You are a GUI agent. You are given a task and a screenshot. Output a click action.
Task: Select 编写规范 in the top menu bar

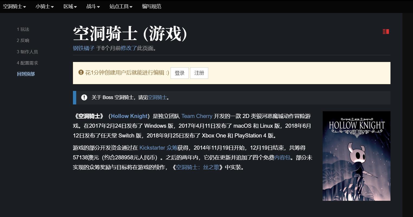(151, 6)
